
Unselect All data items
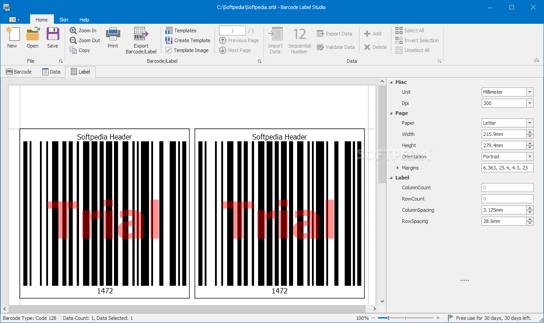pyautogui.click(x=412, y=50)
